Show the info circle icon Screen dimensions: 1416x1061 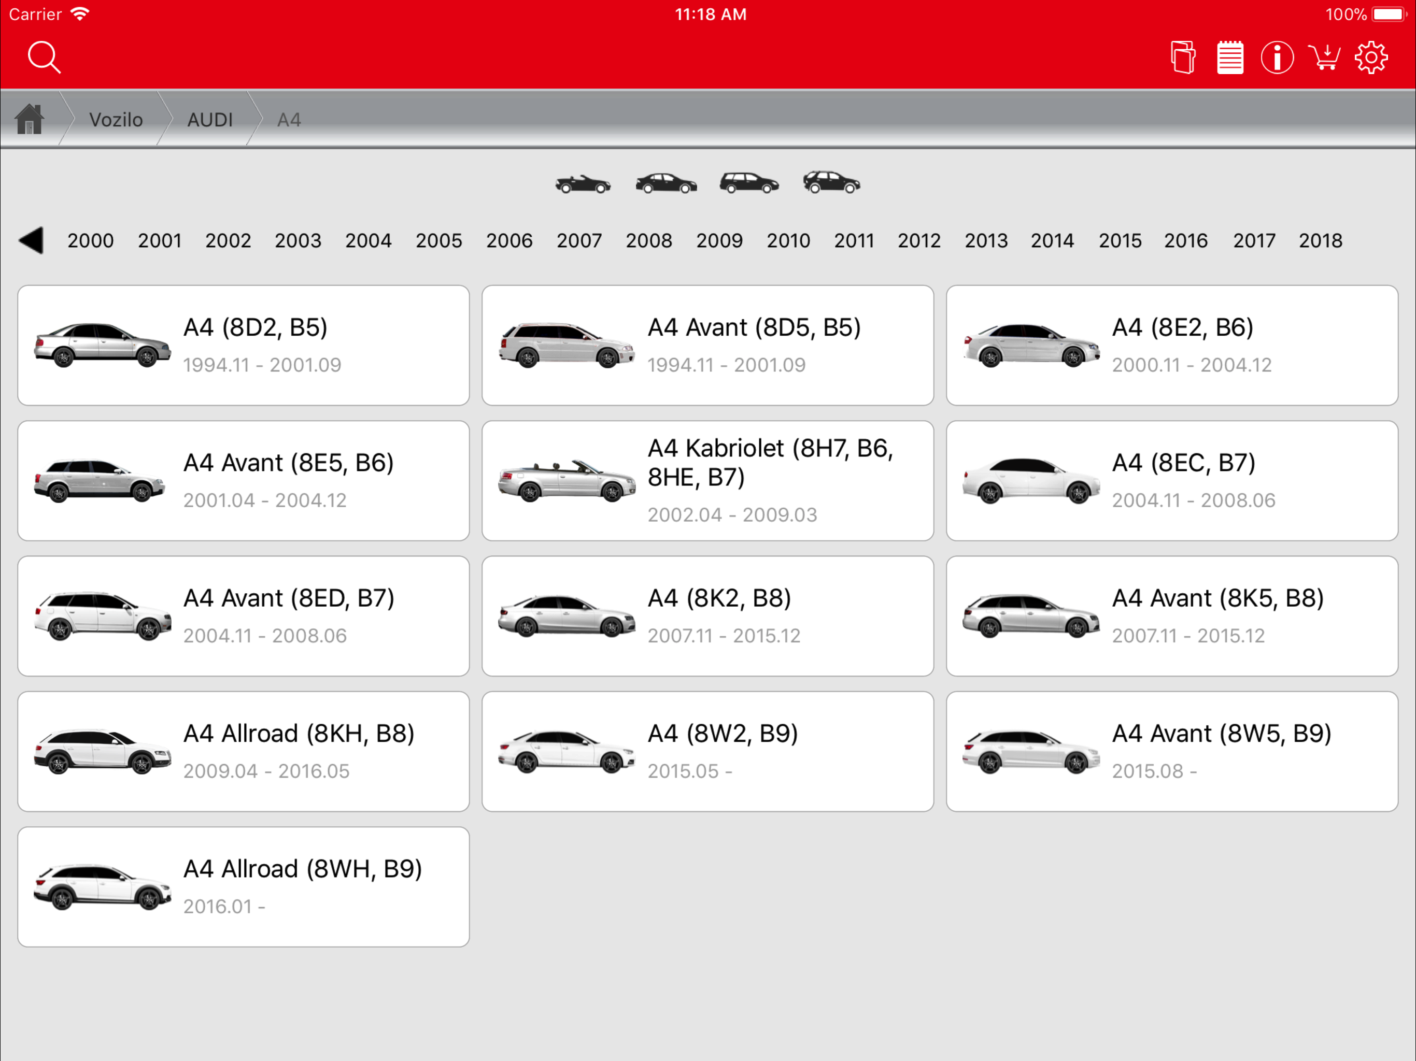[x=1277, y=58]
